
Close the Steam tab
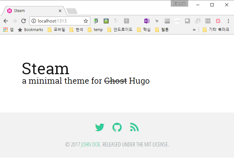[x=60, y=11]
